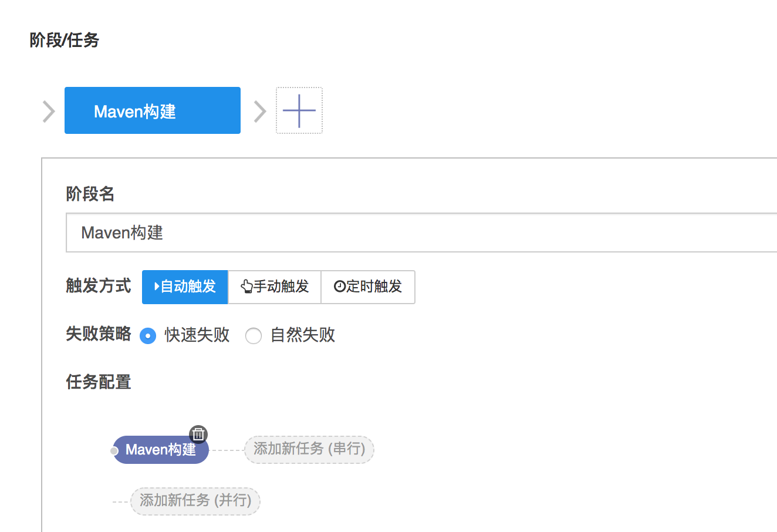Open the Maven构建 task pill
The width and height of the screenshot is (777, 532).
click(x=161, y=450)
